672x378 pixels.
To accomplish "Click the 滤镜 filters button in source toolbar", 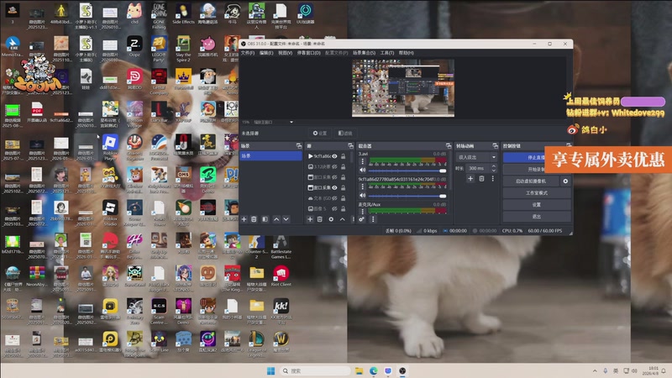I will [345, 134].
